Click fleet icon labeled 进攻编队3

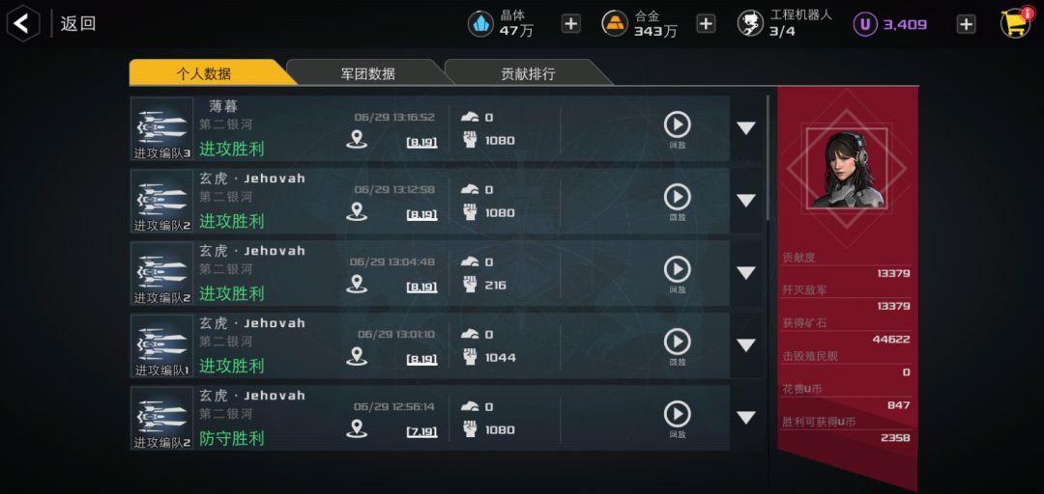(x=161, y=129)
